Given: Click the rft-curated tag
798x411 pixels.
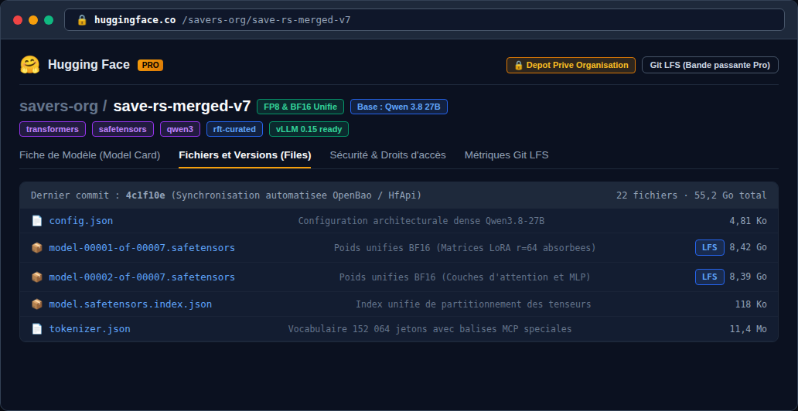Looking at the screenshot, I should [234, 129].
